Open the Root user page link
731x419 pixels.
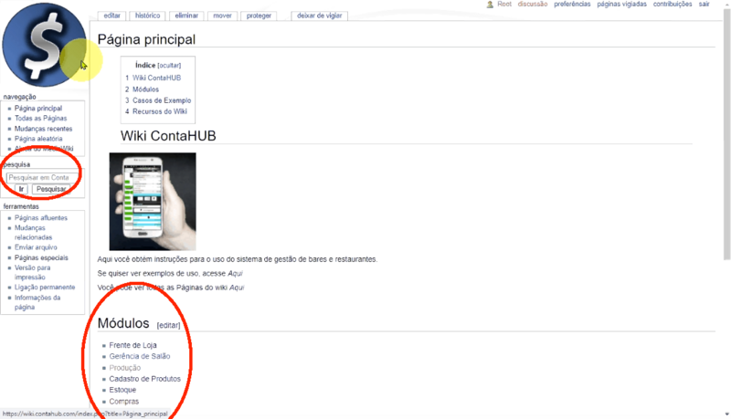click(504, 4)
